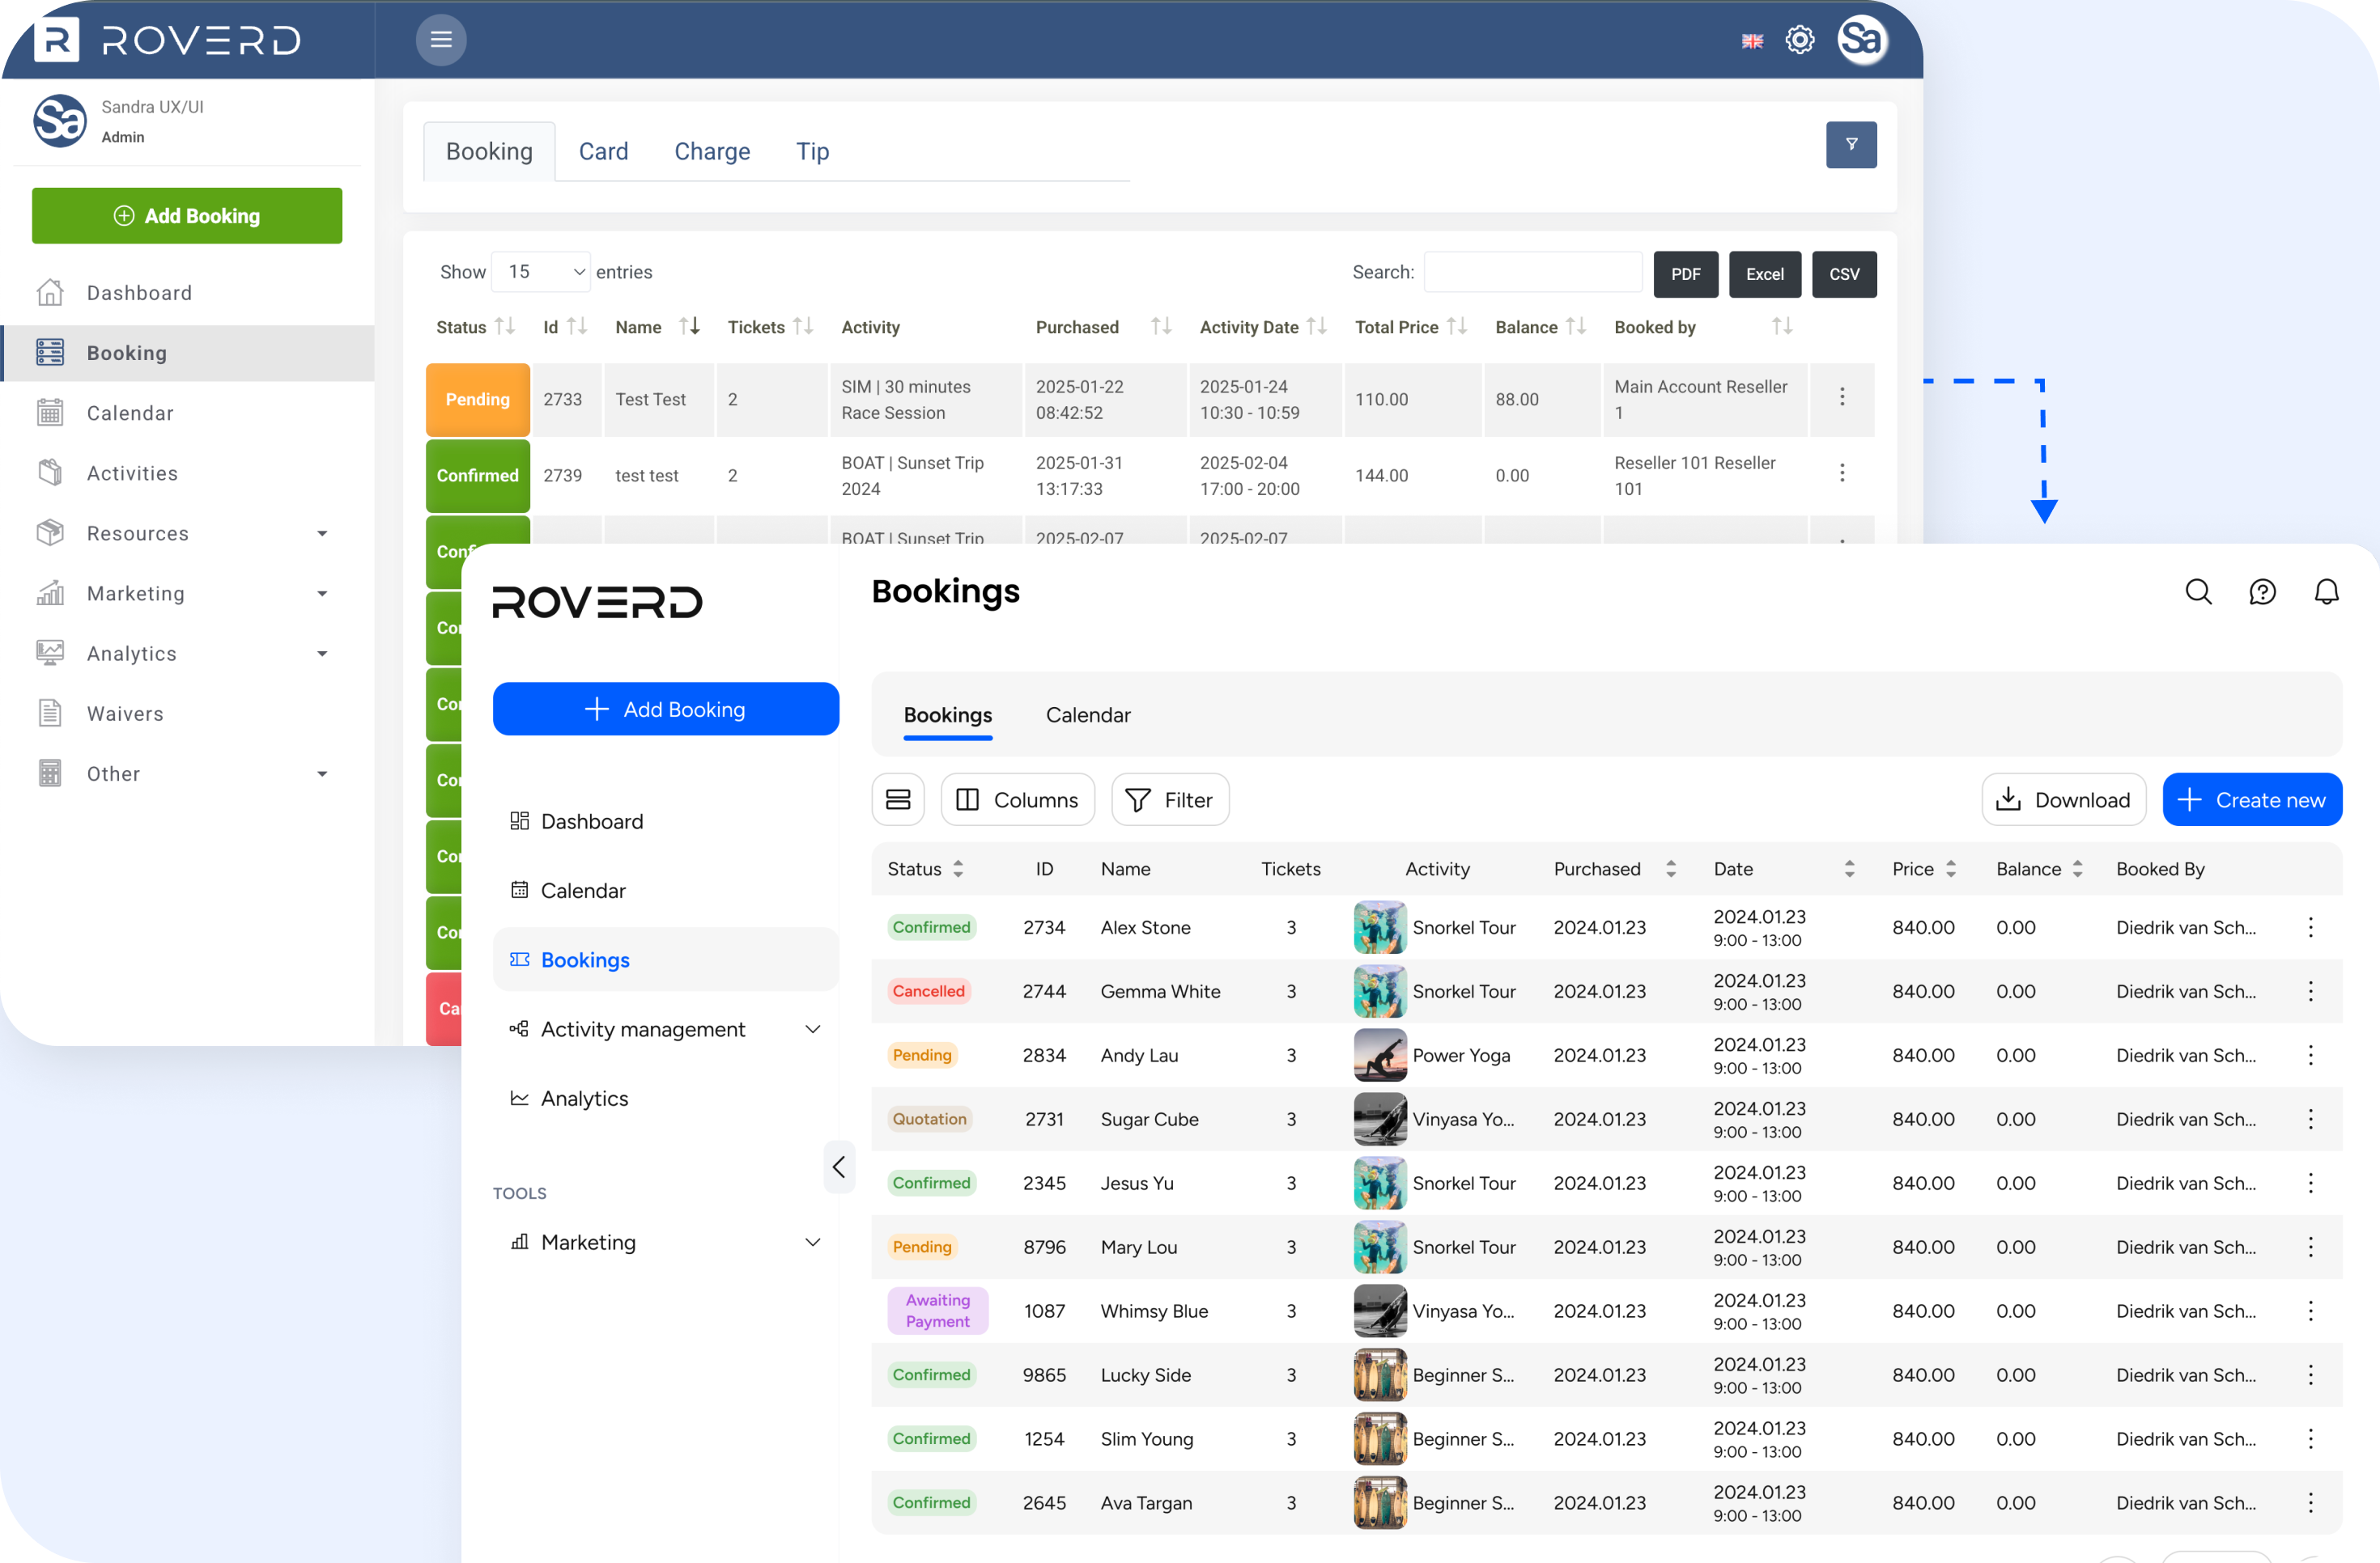Screen dimensions: 2380x1563
Task: Click the blue Create new button
Action: pyautogui.click(x=2251, y=799)
